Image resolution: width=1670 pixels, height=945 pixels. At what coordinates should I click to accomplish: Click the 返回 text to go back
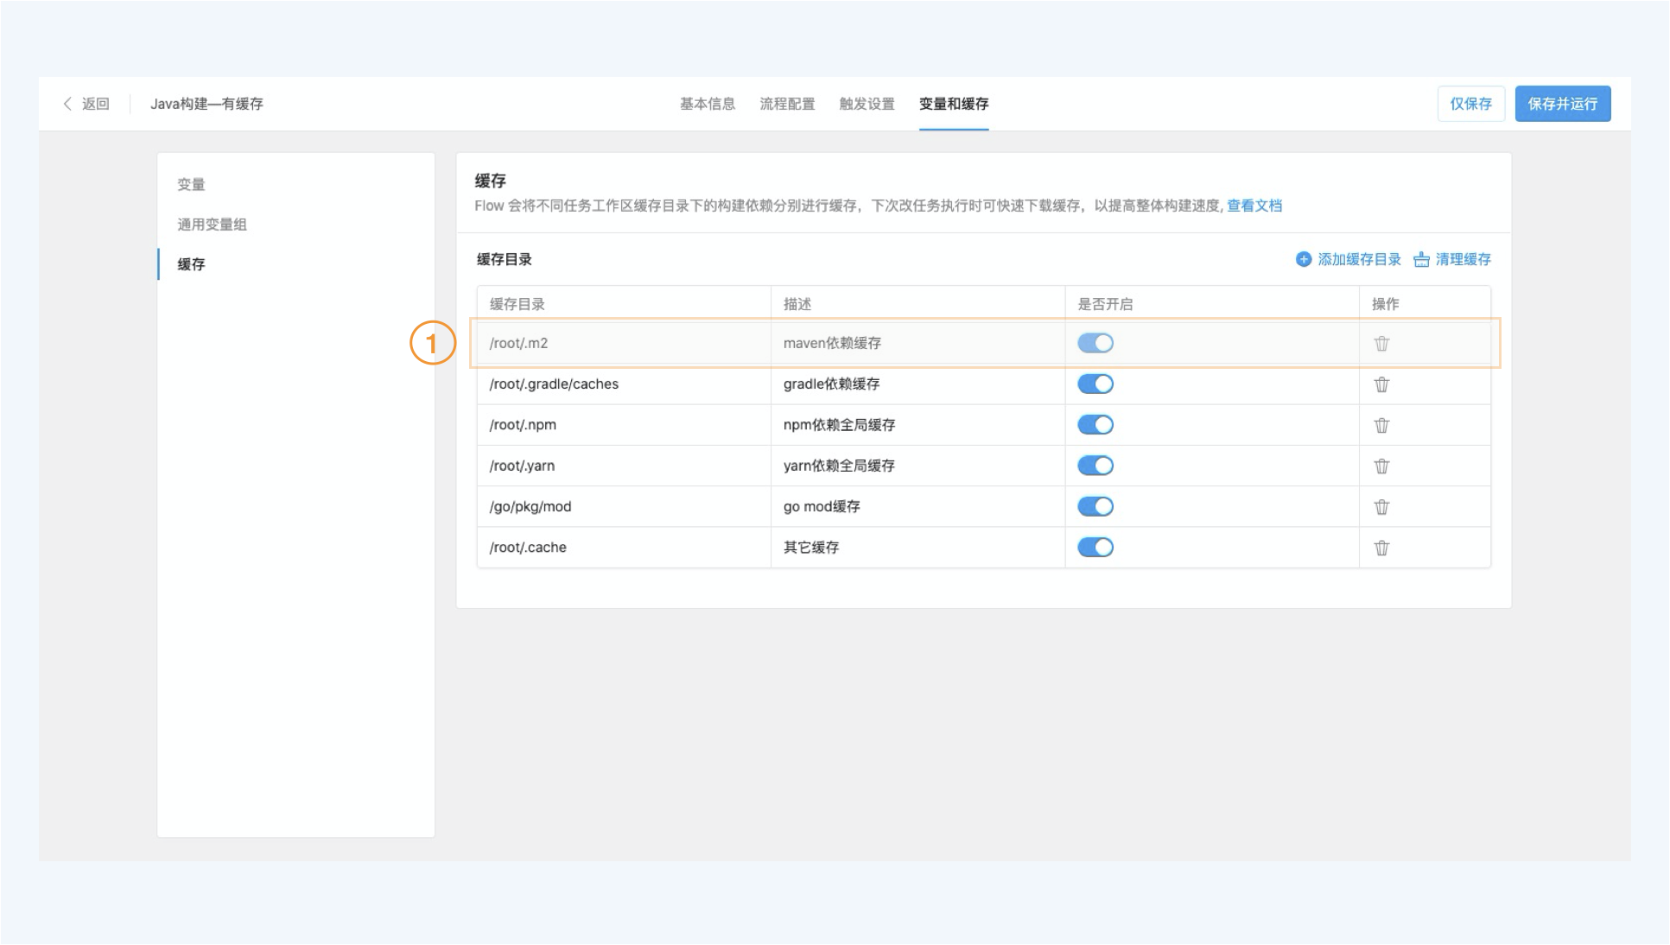point(96,104)
